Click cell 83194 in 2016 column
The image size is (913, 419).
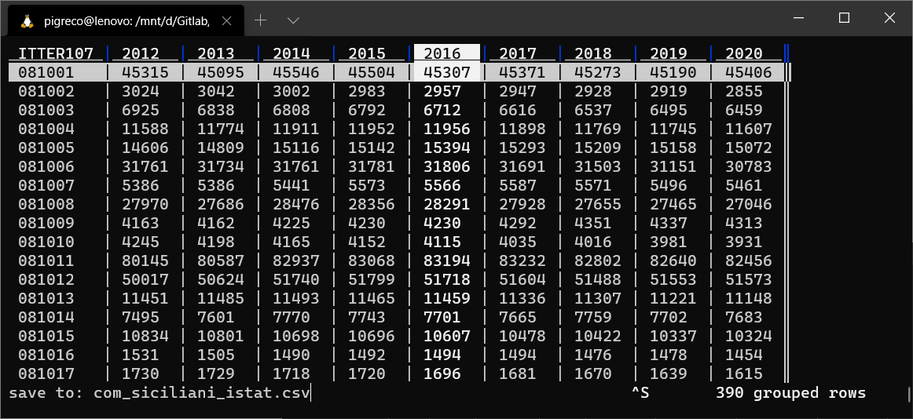(x=446, y=261)
